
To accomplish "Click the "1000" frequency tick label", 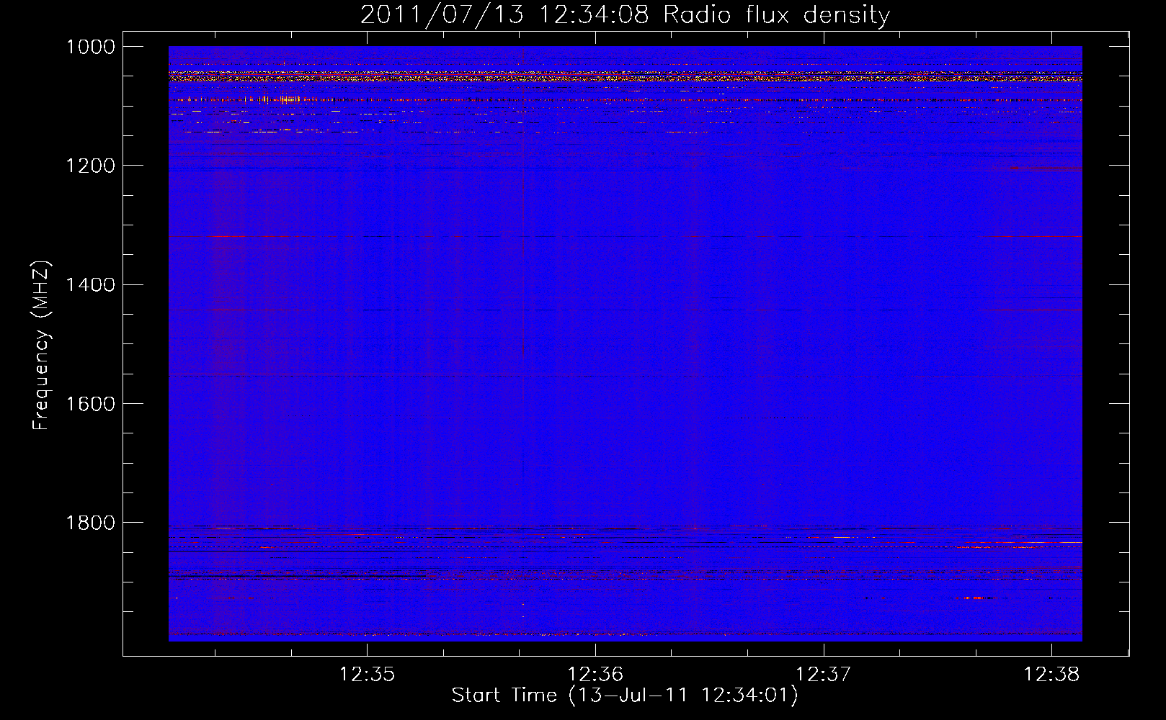I will click(91, 47).
